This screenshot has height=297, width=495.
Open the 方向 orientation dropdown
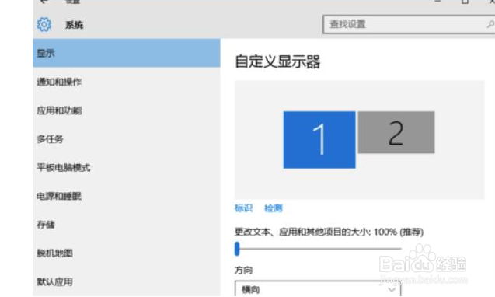pyautogui.click(x=318, y=288)
